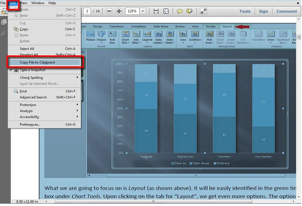This screenshot has width=302, height=206.
Task: Click the zoom in plus icon
Action: [x=119, y=11]
